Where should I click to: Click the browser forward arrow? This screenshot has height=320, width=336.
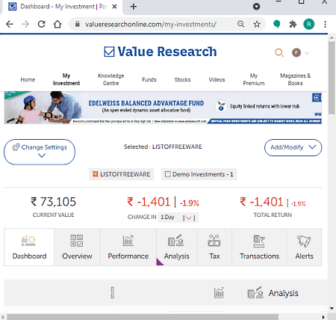[25, 24]
